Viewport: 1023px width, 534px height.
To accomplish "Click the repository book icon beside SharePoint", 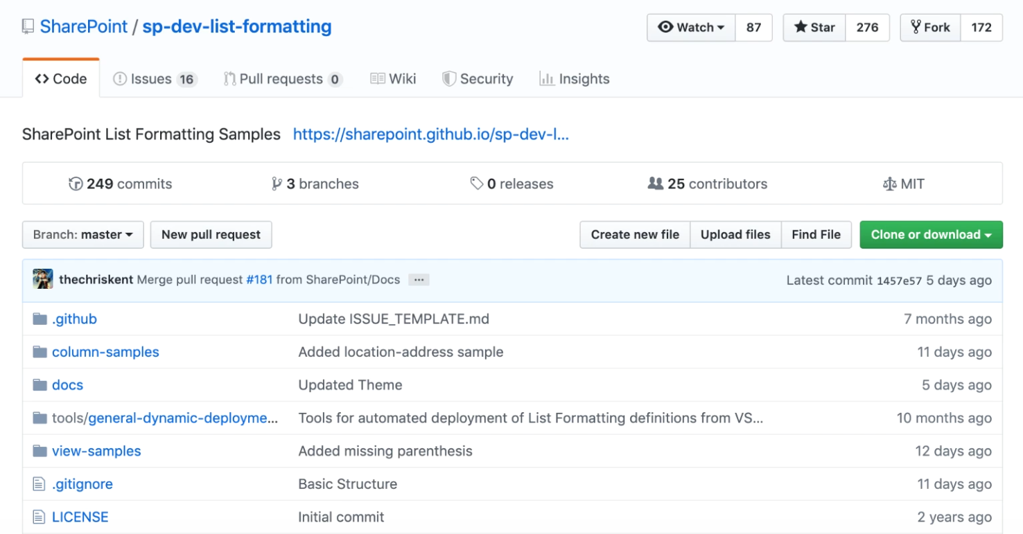I will (28, 27).
